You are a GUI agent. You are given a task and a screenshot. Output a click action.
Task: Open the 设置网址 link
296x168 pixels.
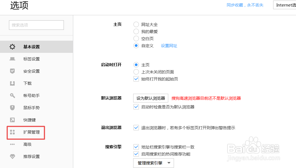[169, 46]
